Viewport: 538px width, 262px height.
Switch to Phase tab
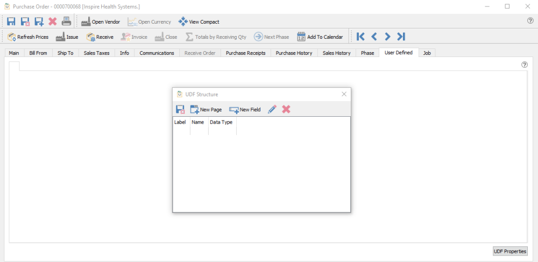(367, 53)
